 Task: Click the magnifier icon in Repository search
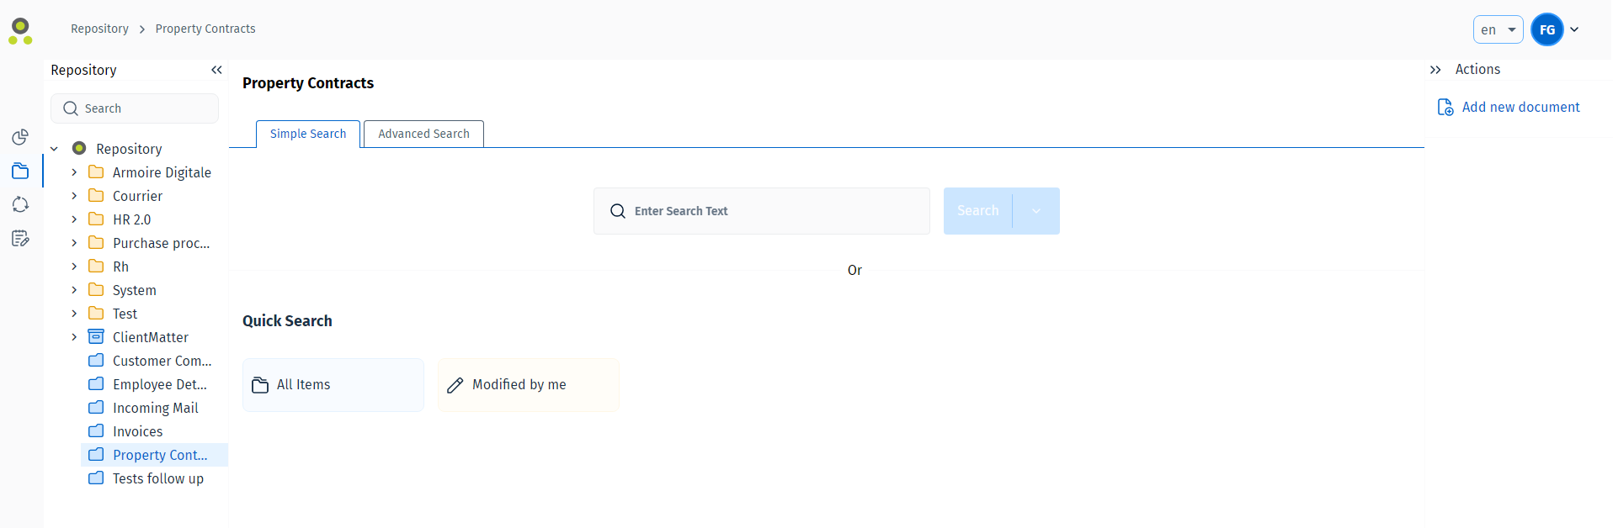[71, 108]
